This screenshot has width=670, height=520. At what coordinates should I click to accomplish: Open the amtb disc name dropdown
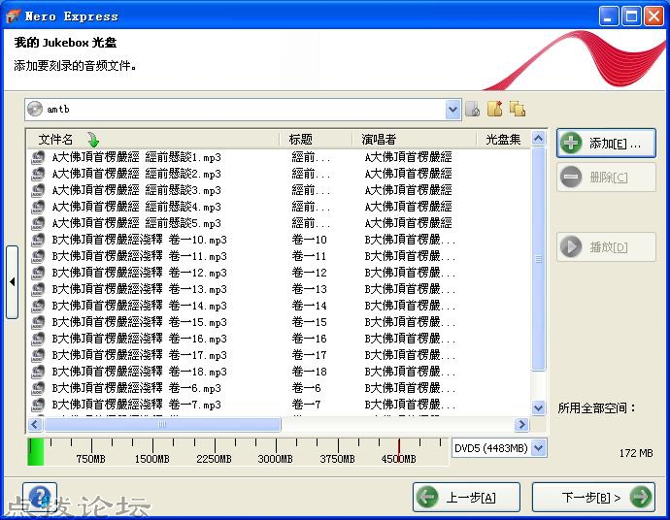(452, 110)
